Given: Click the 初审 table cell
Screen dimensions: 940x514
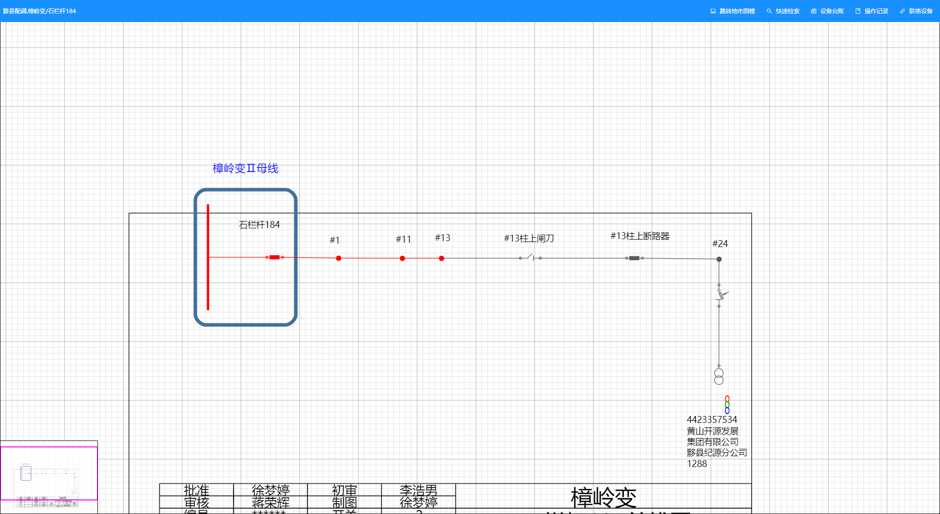Looking at the screenshot, I should 344,490.
